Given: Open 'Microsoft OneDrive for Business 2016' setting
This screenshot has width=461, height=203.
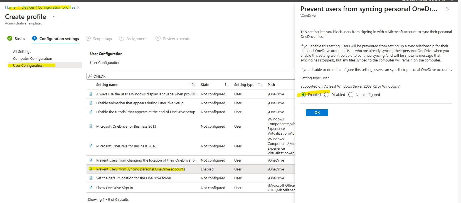Looking at the screenshot, I should (x=126, y=146).
